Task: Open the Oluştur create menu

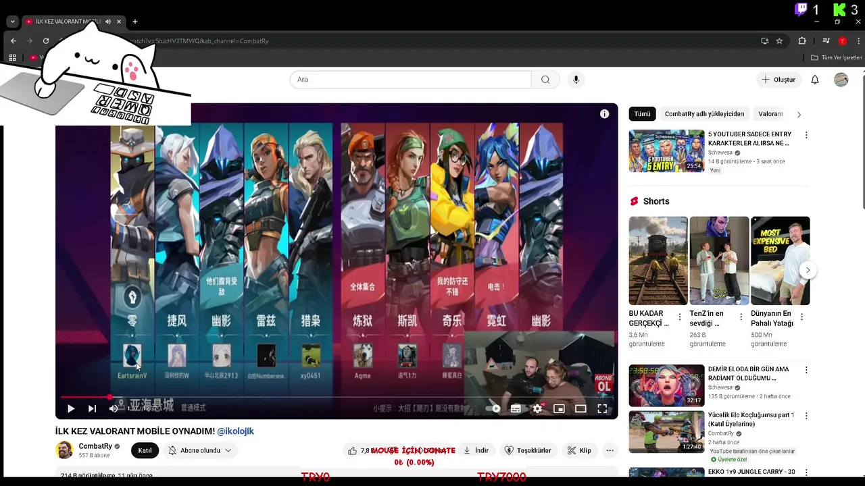Action: tap(778, 80)
